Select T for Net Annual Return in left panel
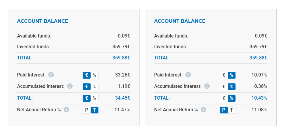 coord(94,110)
